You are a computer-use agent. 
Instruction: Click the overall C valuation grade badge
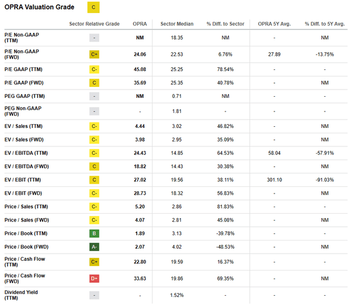(x=94, y=7)
